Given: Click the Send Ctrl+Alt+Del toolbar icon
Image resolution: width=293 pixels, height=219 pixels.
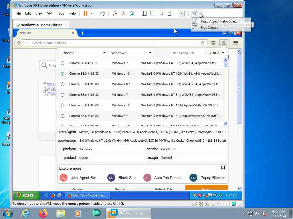Looking at the screenshot, I should 102,13.
